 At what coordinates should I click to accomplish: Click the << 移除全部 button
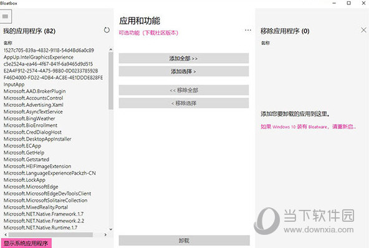pyautogui.click(x=183, y=90)
